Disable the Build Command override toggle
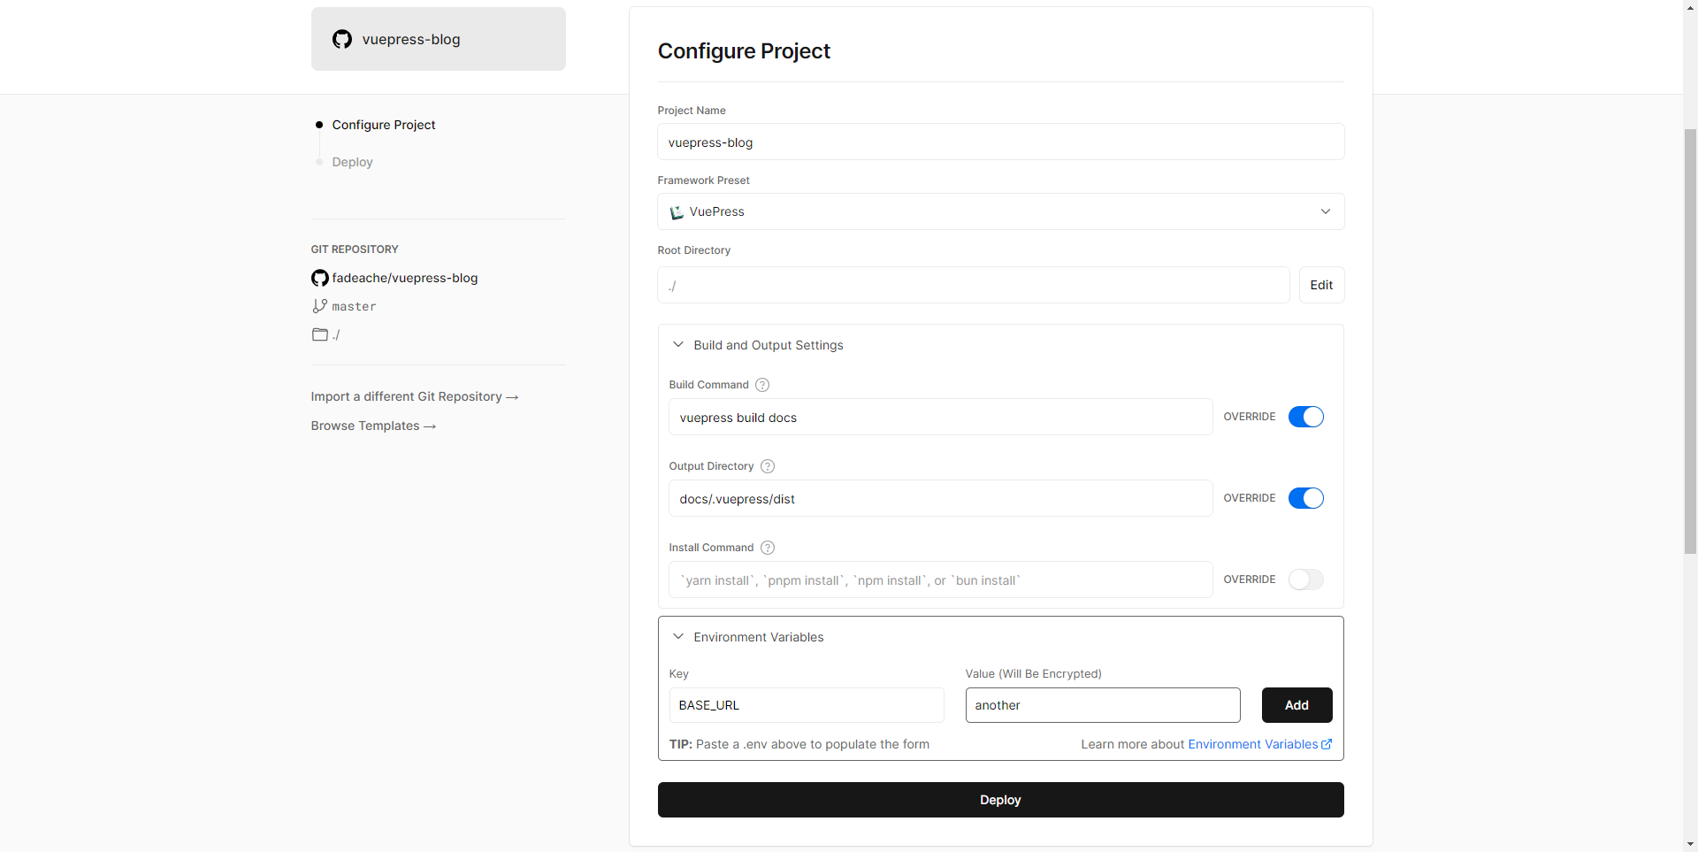 point(1305,417)
